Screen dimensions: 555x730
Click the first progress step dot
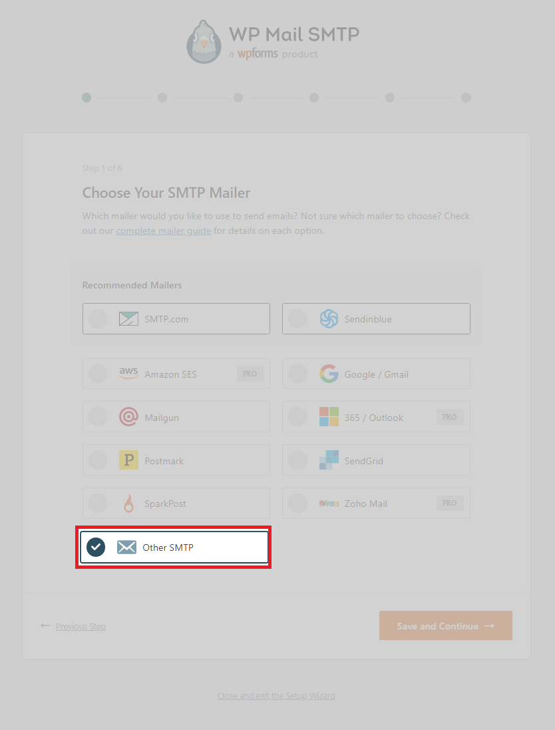(x=86, y=97)
